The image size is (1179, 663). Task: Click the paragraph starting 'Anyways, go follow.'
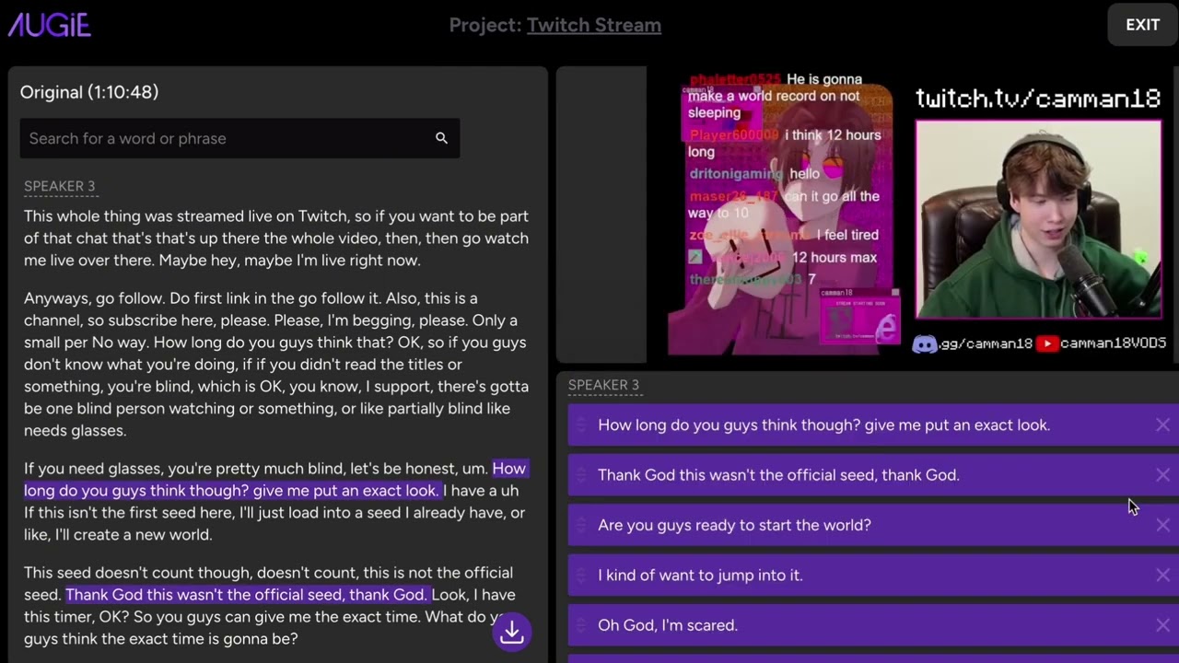coord(276,365)
